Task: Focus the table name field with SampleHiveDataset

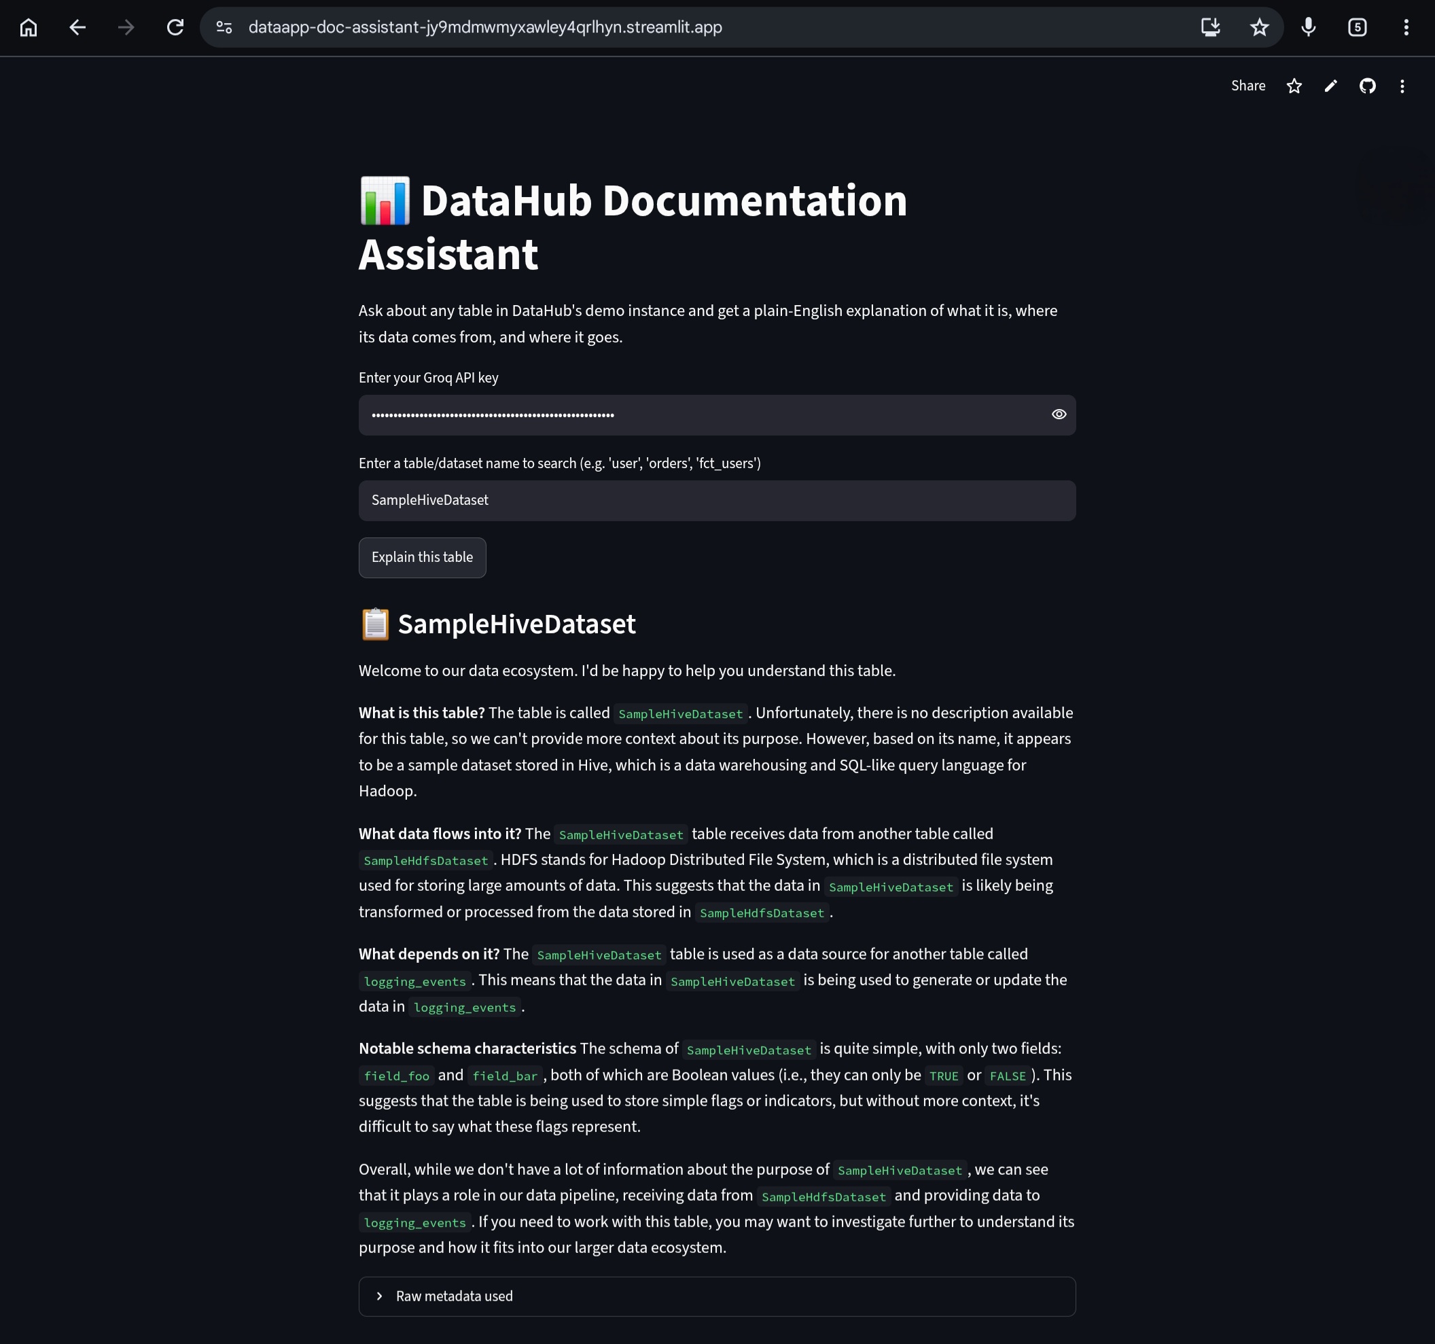Action: point(717,500)
